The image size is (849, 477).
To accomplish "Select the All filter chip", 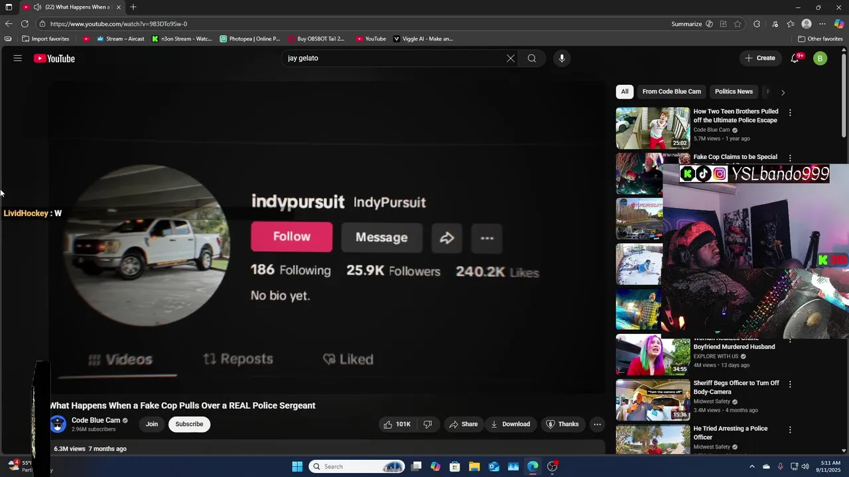I will (625, 91).
